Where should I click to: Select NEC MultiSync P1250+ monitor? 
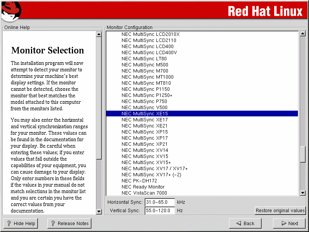tap(147, 95)
